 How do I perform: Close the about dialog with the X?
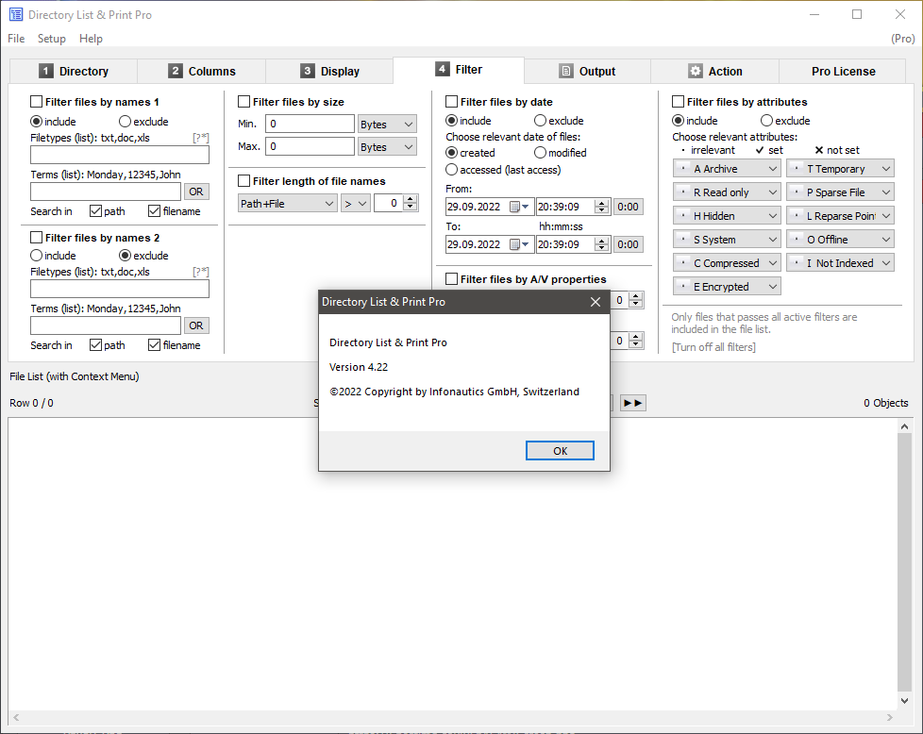coord(596,302)
